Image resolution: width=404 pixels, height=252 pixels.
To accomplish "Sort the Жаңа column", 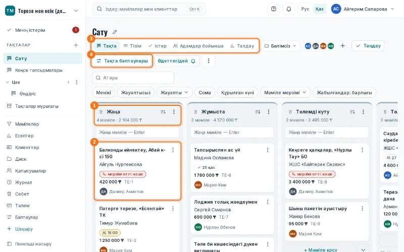I will point(163,112).
